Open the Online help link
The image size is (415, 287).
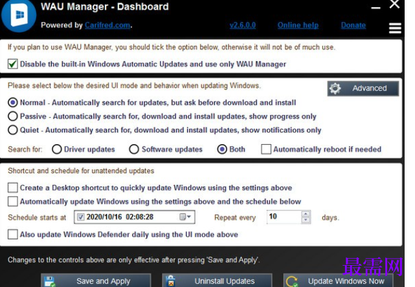(x=298, y=25)
